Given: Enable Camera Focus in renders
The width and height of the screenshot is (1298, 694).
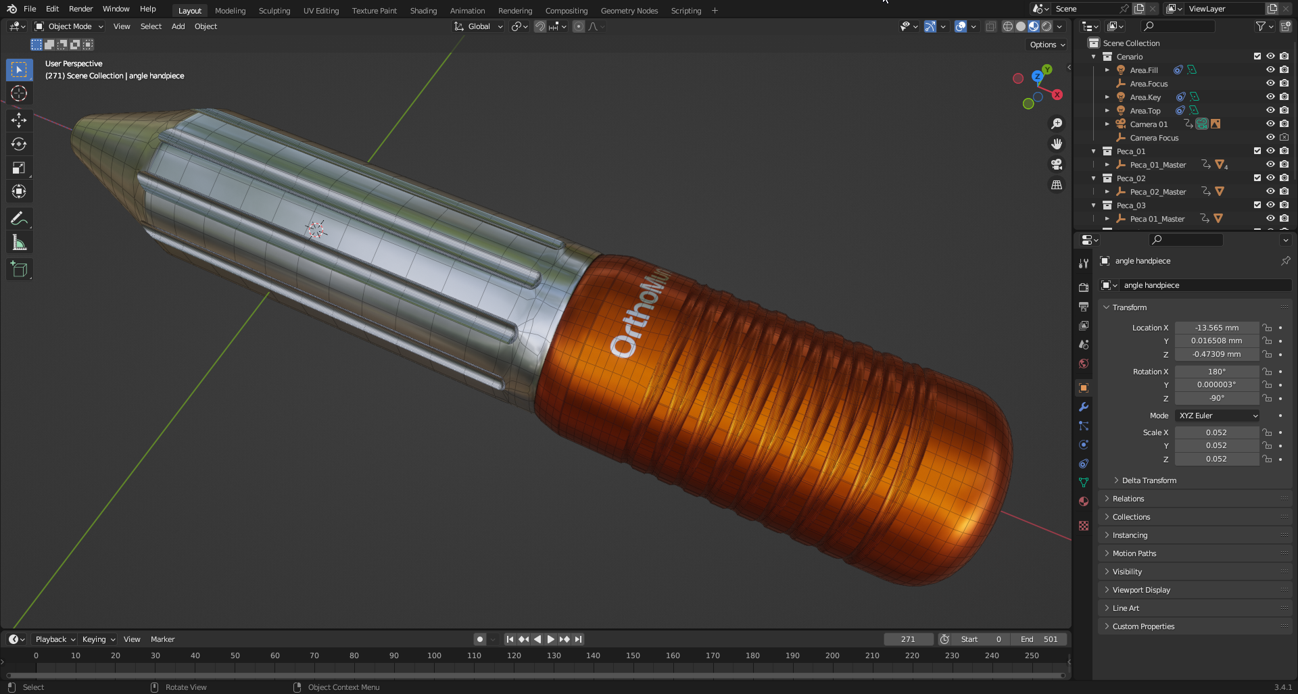Looking at the screenshot, I should tap(1284, 138).
